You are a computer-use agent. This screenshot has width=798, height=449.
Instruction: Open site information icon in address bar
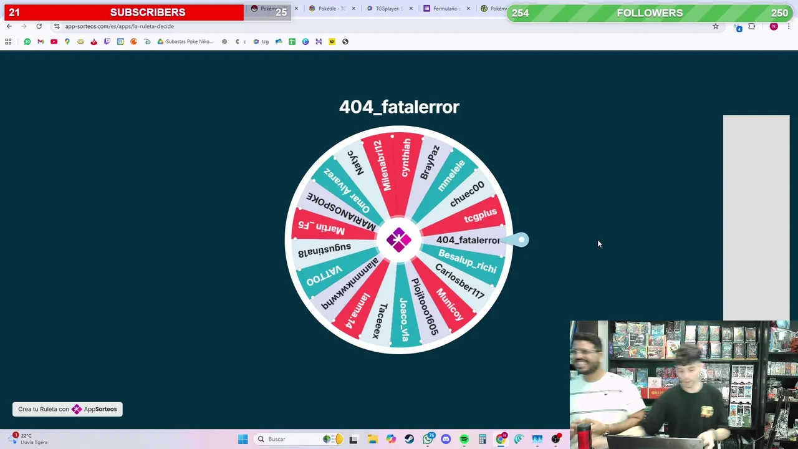[57, 26]
